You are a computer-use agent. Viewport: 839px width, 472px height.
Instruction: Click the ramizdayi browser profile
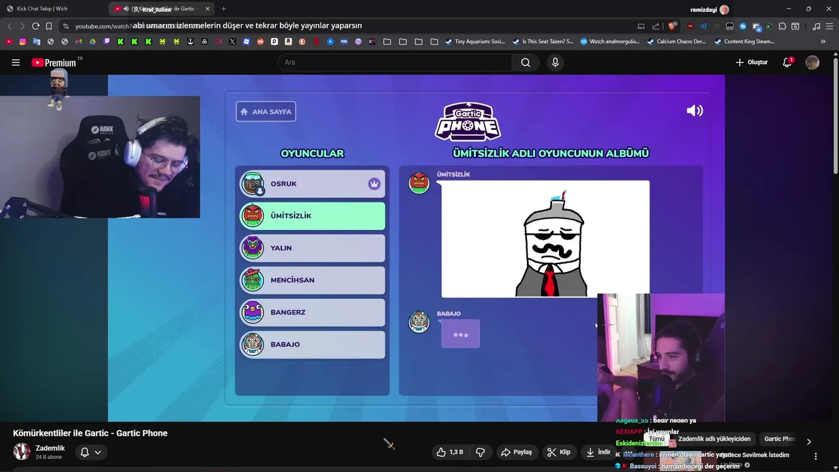click(x=709, y=9)
